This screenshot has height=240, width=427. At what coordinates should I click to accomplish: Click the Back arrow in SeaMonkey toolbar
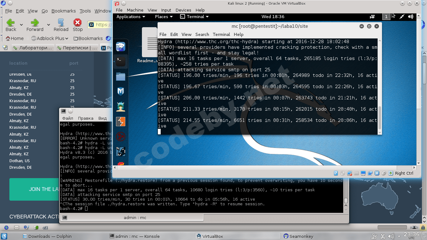coord(11,23)
